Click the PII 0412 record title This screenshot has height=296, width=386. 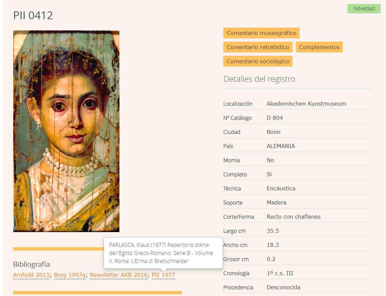pyautogui.click(x=33, y=15)
